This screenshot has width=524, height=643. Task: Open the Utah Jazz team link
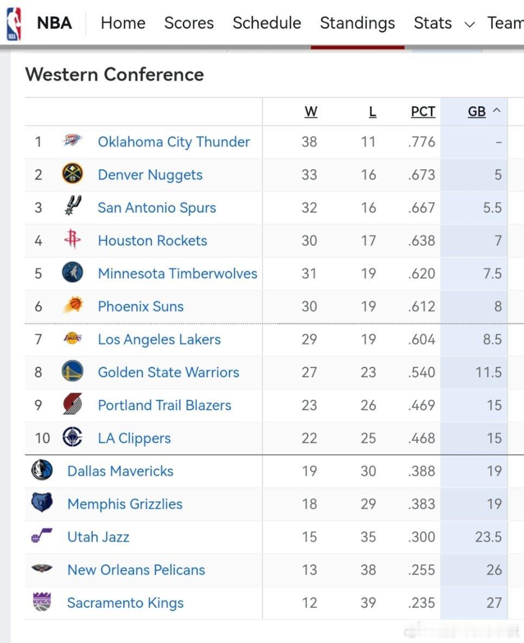[x=98, y=537]
